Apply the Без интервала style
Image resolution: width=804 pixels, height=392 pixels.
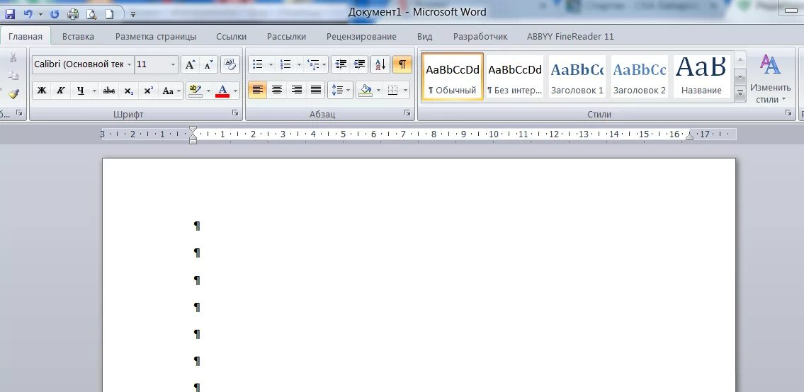[514, 76]
